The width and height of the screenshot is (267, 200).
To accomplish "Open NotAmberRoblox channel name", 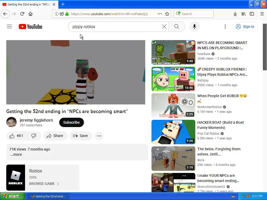I will point(209,107).
